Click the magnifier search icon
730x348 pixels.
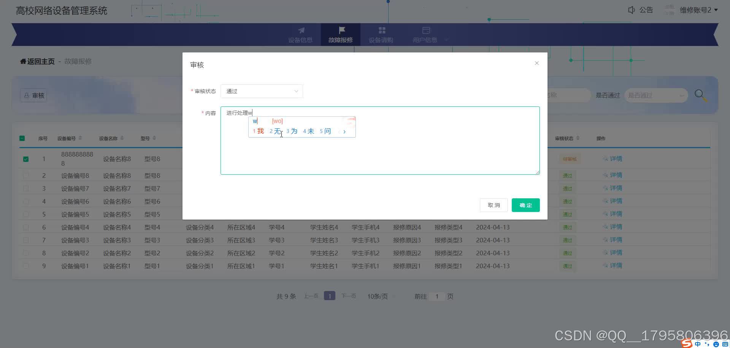pos(700,95)
